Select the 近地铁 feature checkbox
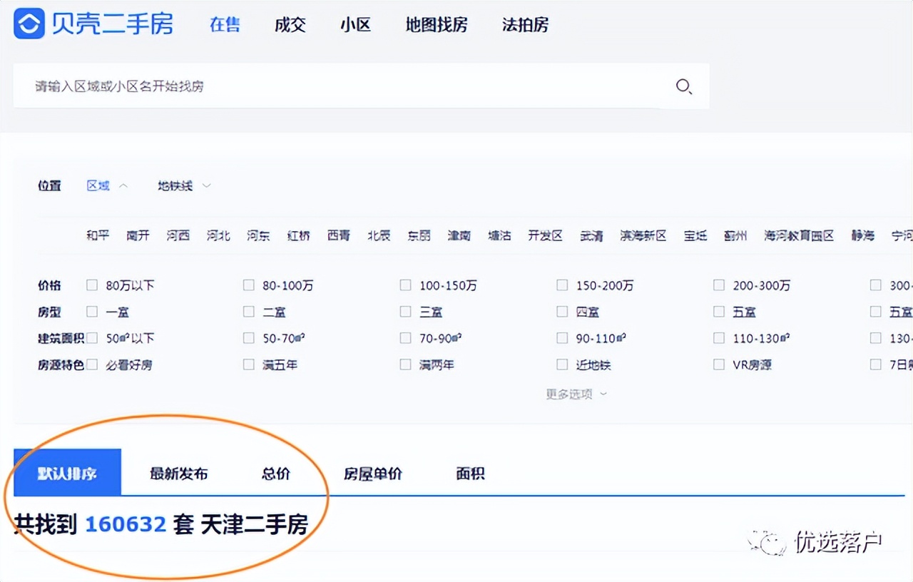The width and height of the screenshot is (913, 582). coord(562,364)
